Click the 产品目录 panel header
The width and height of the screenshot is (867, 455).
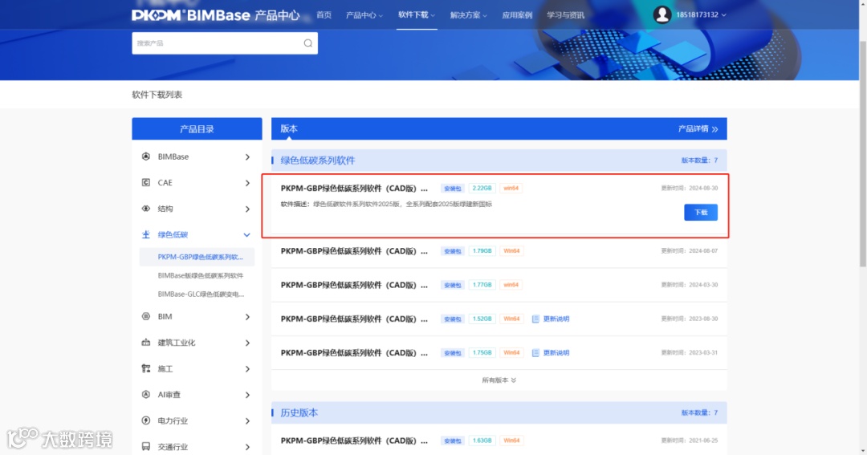[197, 129]
